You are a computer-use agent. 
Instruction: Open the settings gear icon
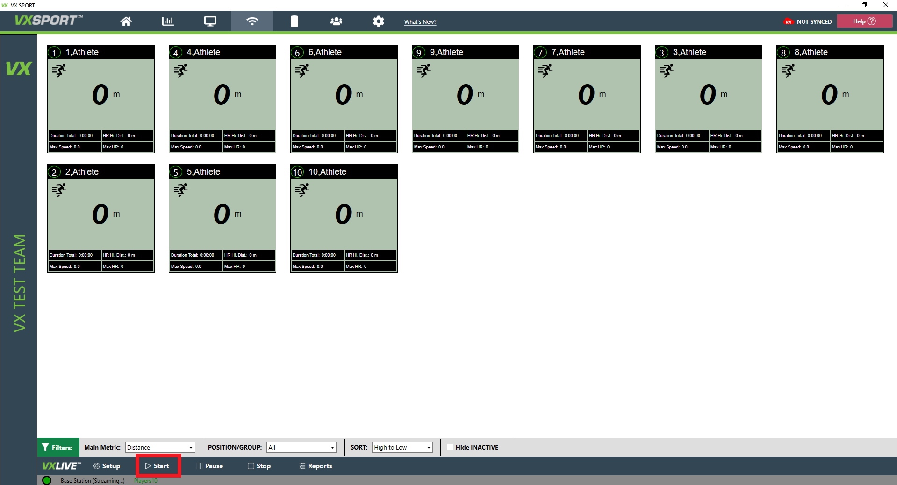pos(379,21)
